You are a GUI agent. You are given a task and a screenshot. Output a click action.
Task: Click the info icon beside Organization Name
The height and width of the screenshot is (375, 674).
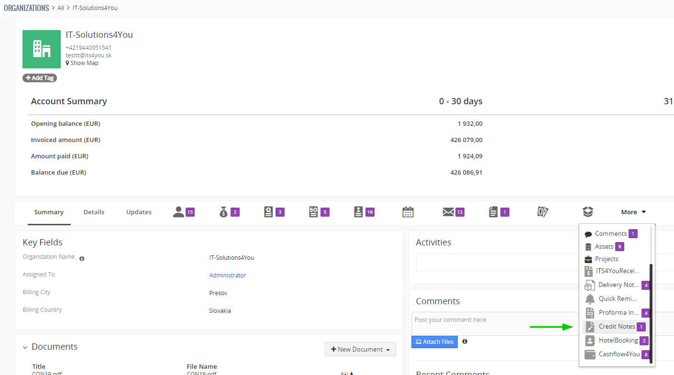coord(82,259)
